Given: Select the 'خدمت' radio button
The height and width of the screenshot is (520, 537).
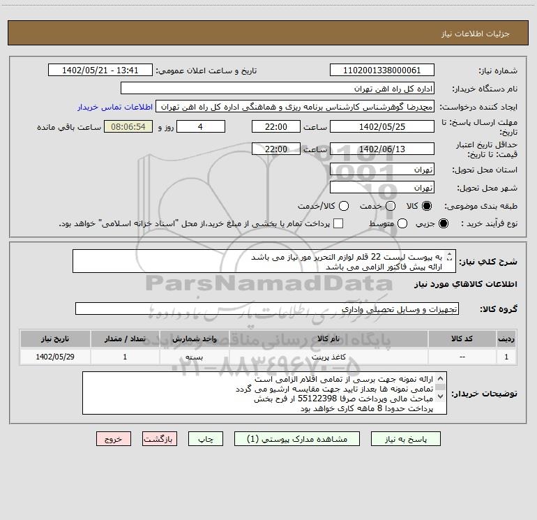Looking at the screenshot, I should click(391, 206).
